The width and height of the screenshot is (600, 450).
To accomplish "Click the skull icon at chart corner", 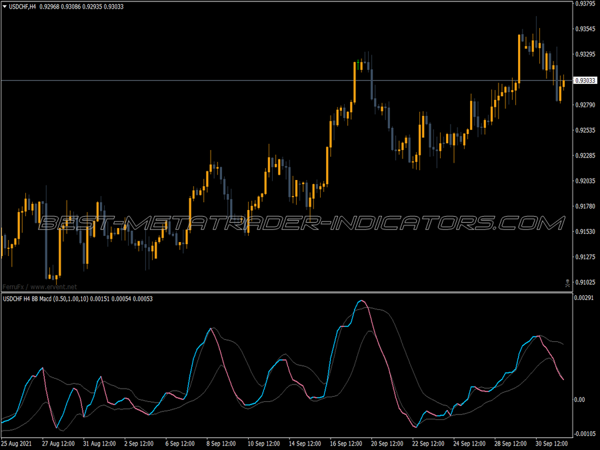I will tap(567, 283).
